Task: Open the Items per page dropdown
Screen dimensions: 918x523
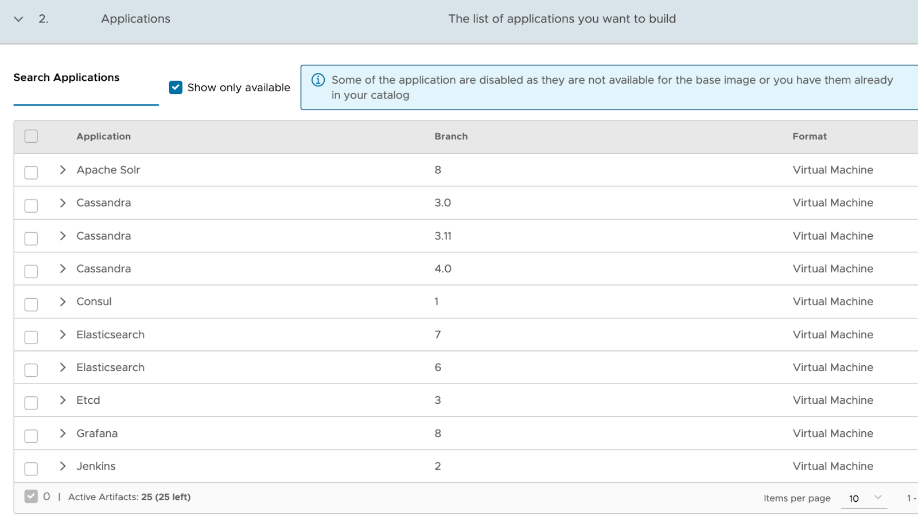Action: point(864,498)
